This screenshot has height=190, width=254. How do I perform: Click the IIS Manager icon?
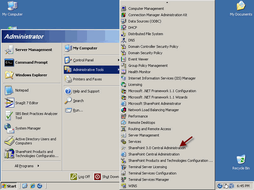pyautogui.click(x=124, y=78)
